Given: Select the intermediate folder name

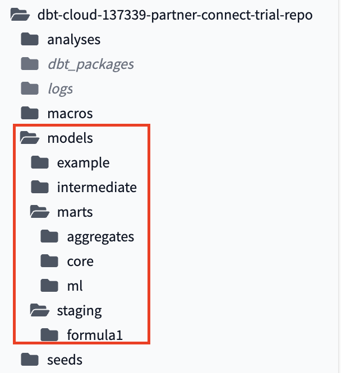Looking at the screenshot, I should 96,187.
